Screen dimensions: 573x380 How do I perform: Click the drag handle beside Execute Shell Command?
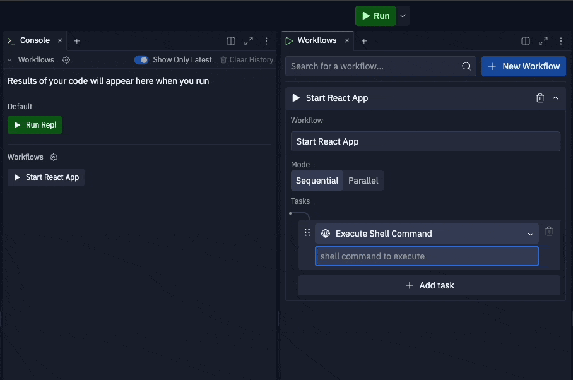pos(307,232)
